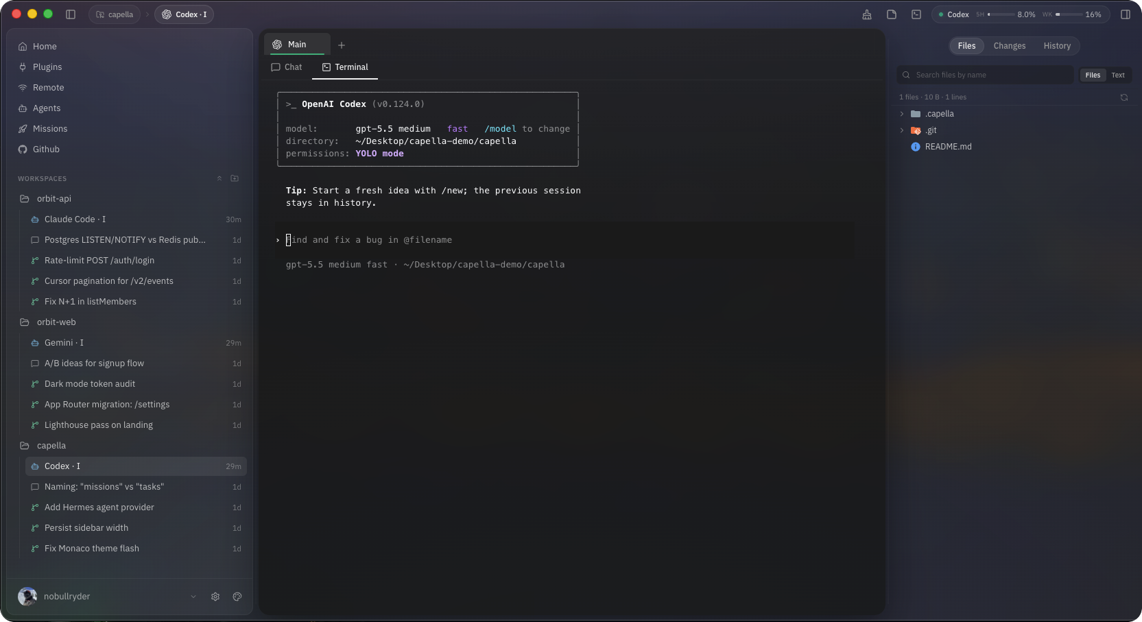Select the capella breadcrumb in title bar
This screenshot has width=1142, height=622.
click(x=115, y=14)
